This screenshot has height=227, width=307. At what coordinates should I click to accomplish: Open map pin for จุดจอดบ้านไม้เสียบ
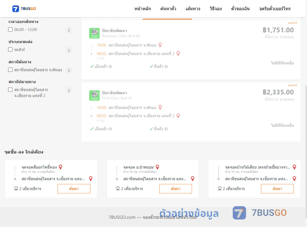(294, 167)
